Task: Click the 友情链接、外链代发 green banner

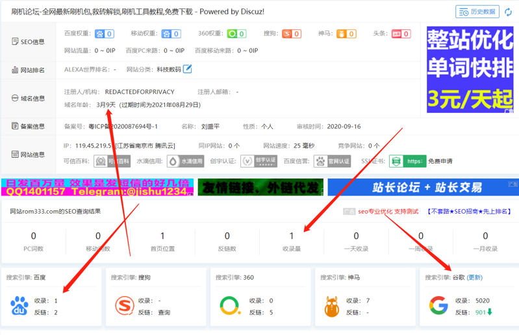Action: (x=260, y=187)
